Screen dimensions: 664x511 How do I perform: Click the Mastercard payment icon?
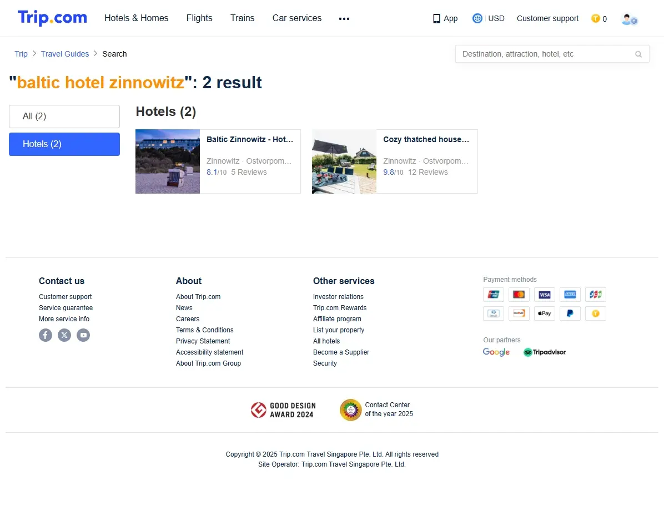tap(519, 295)
